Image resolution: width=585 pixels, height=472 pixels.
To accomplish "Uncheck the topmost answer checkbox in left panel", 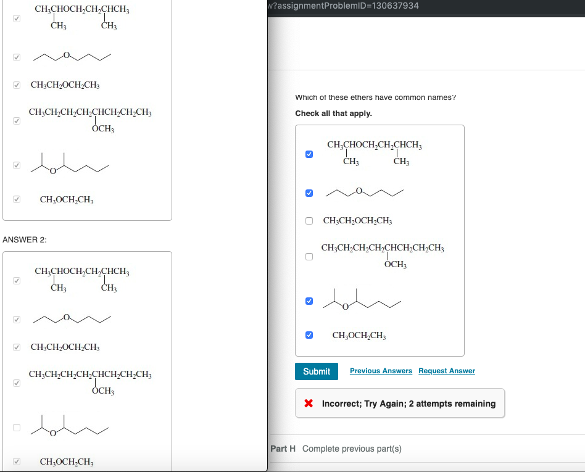I will 16,19.
